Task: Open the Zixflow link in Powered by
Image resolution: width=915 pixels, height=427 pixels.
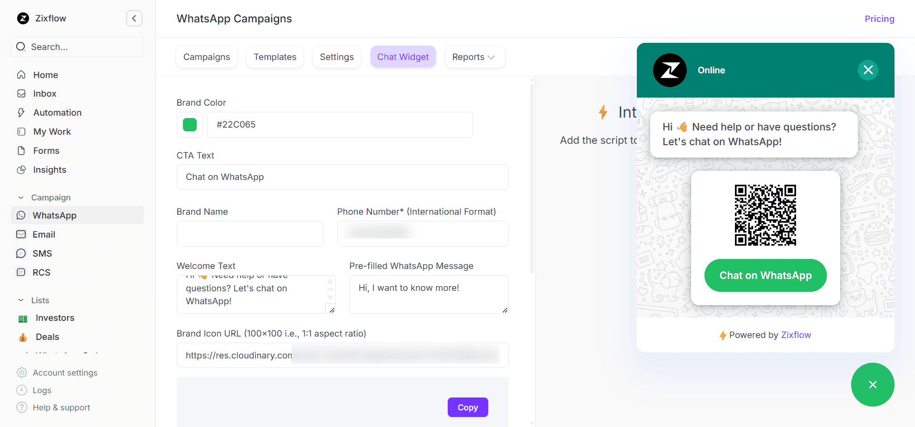Action: 796,335
